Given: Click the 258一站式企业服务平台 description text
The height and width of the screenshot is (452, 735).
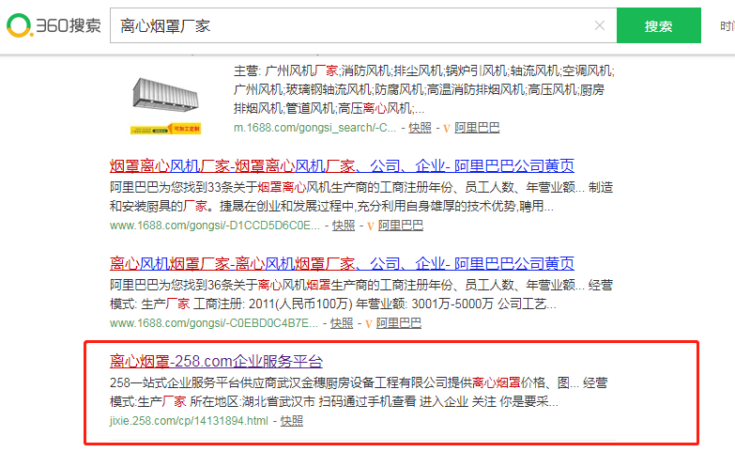Looking at the screenshot, I should pos(359,392).
